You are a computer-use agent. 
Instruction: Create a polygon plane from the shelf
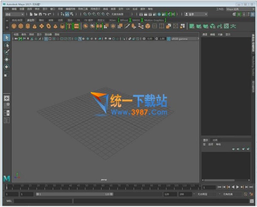coord(42,26)
